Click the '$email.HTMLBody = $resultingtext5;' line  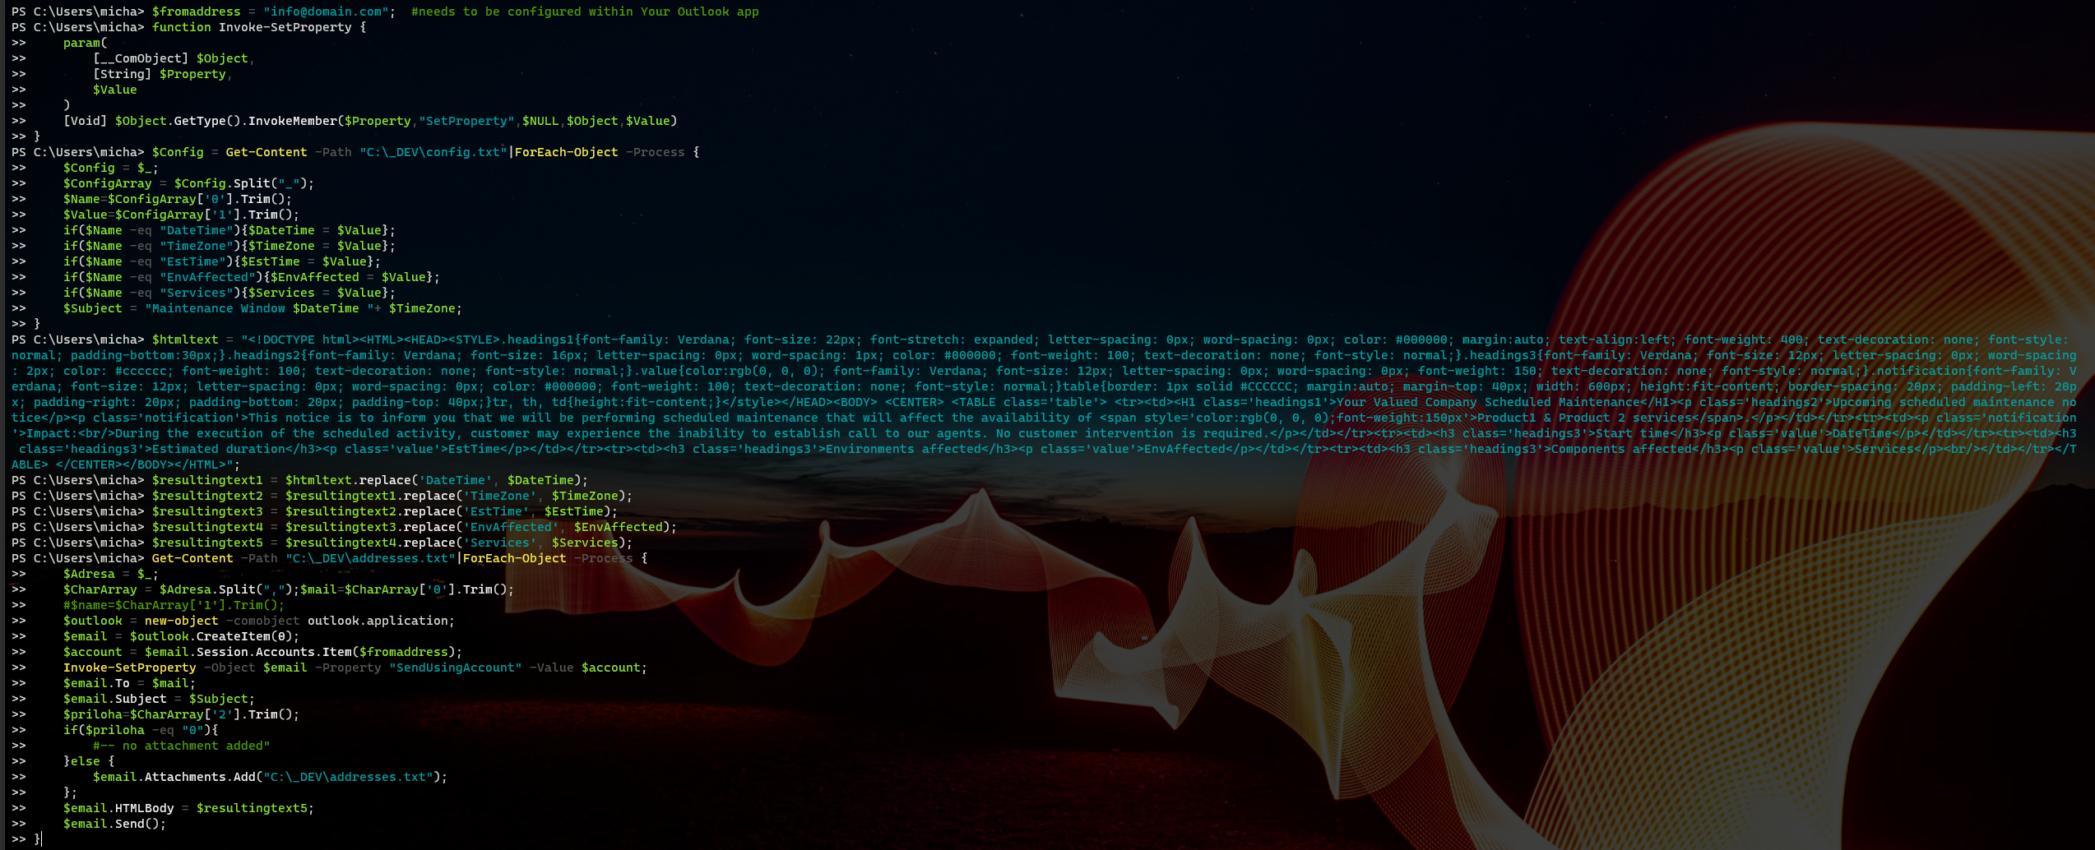[189, 808]
